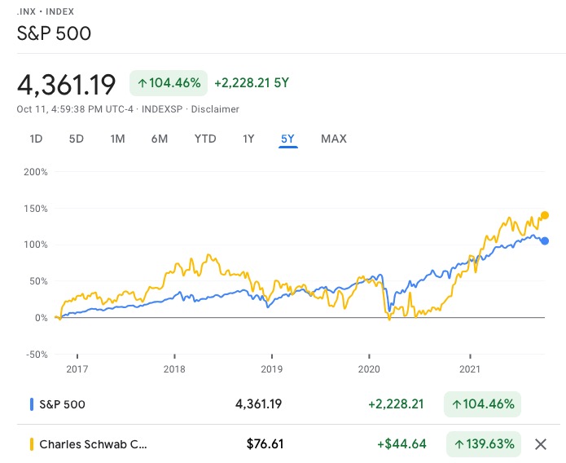The image size is (566, 463).
Task: Show the 6M chart range
Action: coord(159,139)
